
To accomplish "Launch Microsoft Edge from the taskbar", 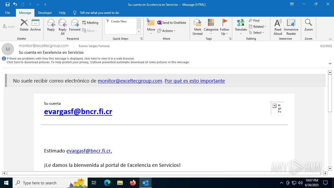I will point(107,183).
